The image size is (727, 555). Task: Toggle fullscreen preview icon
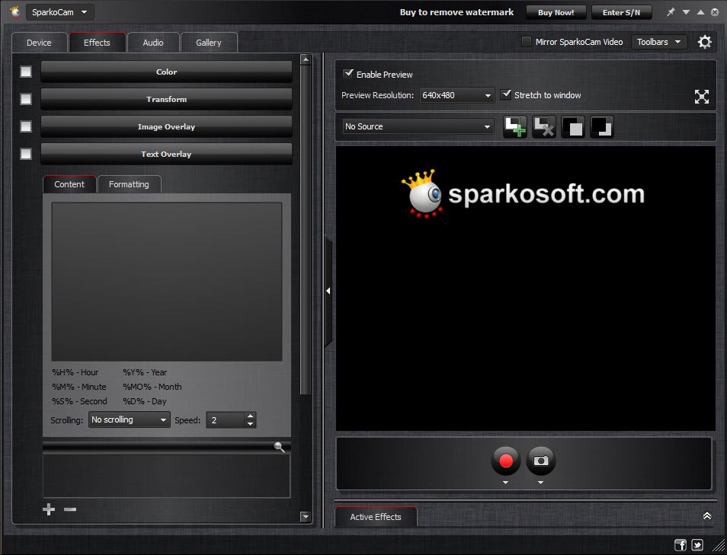(x=702, y=97)
